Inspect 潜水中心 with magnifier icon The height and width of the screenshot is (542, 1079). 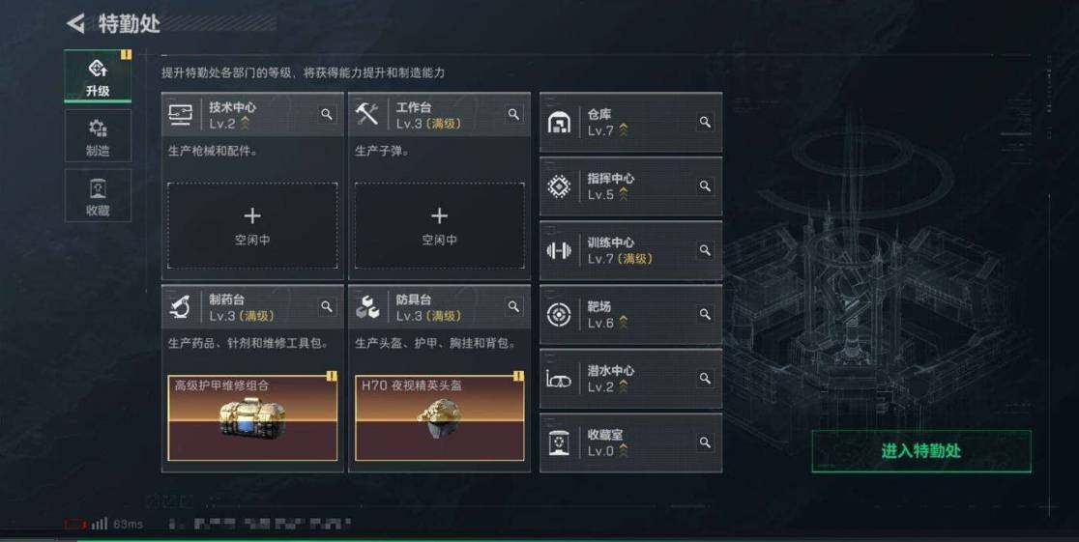pyautogui.click(x=705, y=379)
